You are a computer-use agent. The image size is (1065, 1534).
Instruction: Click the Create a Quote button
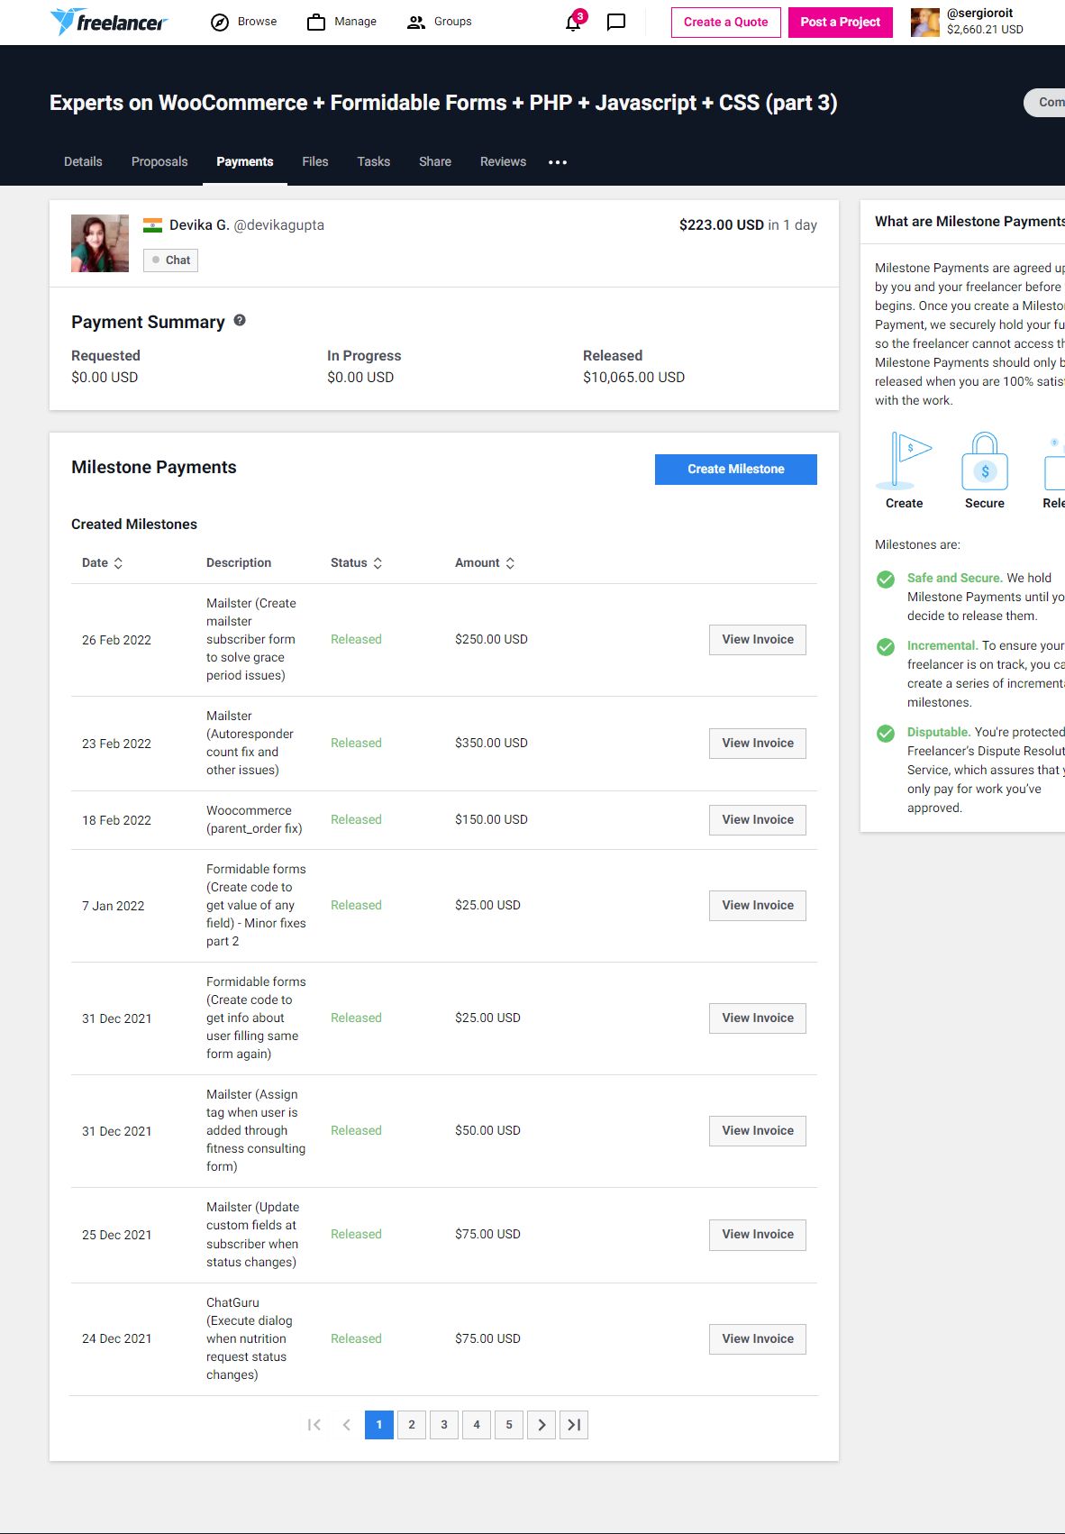point(726,23)
